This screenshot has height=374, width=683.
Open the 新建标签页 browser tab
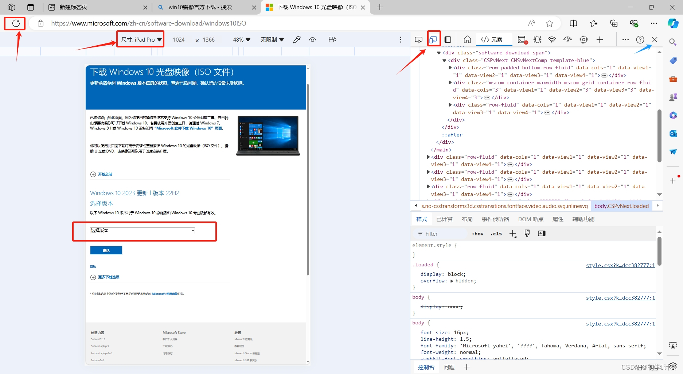click(x=96, y=7)
